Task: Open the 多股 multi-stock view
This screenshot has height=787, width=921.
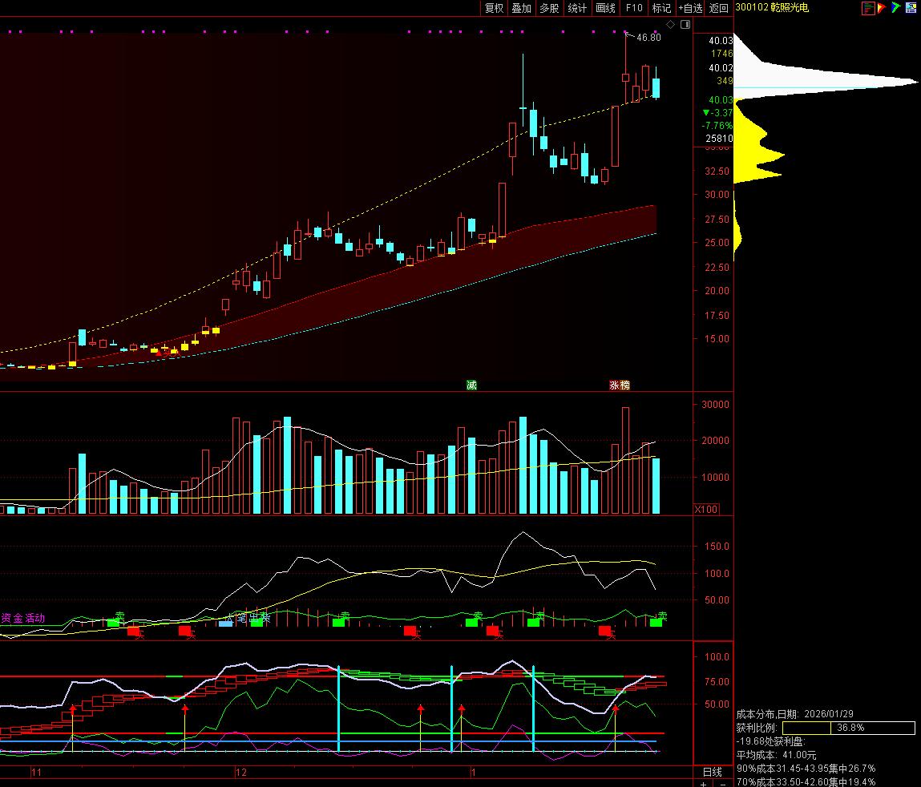Action: point(549,8)
